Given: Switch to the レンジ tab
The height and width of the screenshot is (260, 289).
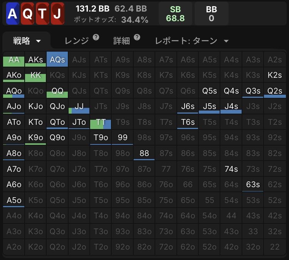Looking at the screenshot, I should 77,41.
